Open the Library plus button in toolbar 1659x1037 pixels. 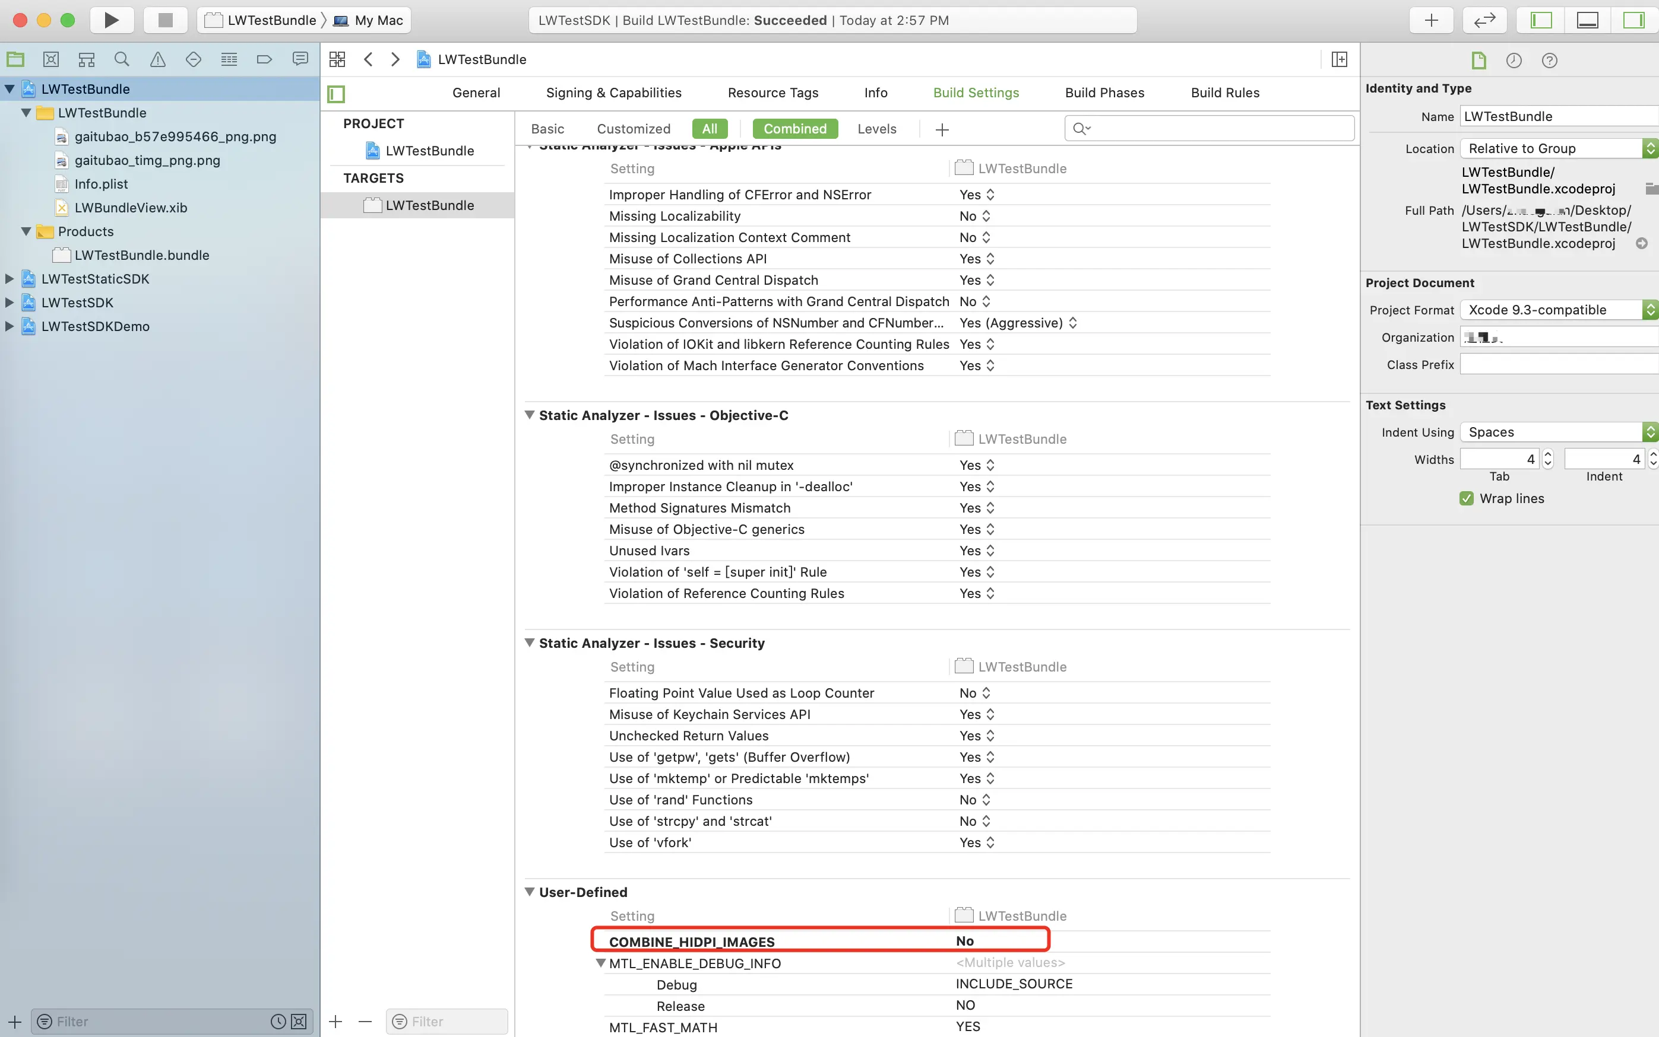click(x=1430, y=20)
